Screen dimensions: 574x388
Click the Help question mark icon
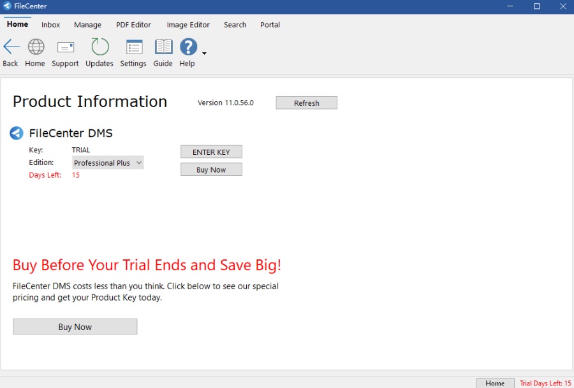click(189, 47)
